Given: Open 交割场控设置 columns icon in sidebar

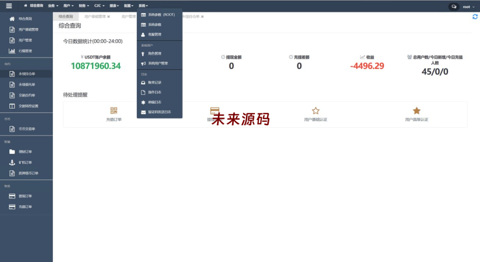Looking at the screenshot, I should (12, 106).
